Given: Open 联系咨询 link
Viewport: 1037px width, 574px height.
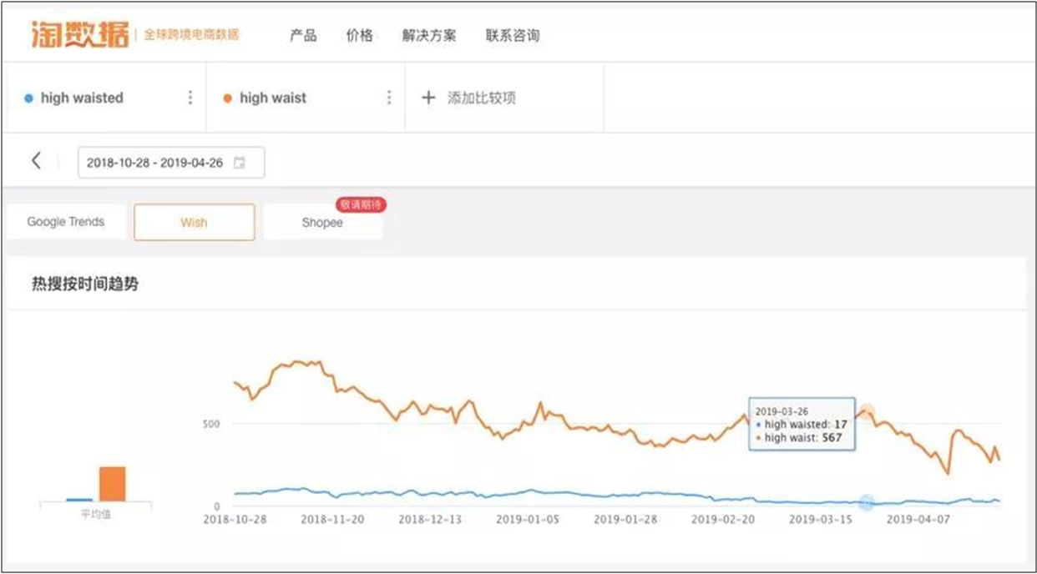Looking at the screenshot, I should click(513, 36).
